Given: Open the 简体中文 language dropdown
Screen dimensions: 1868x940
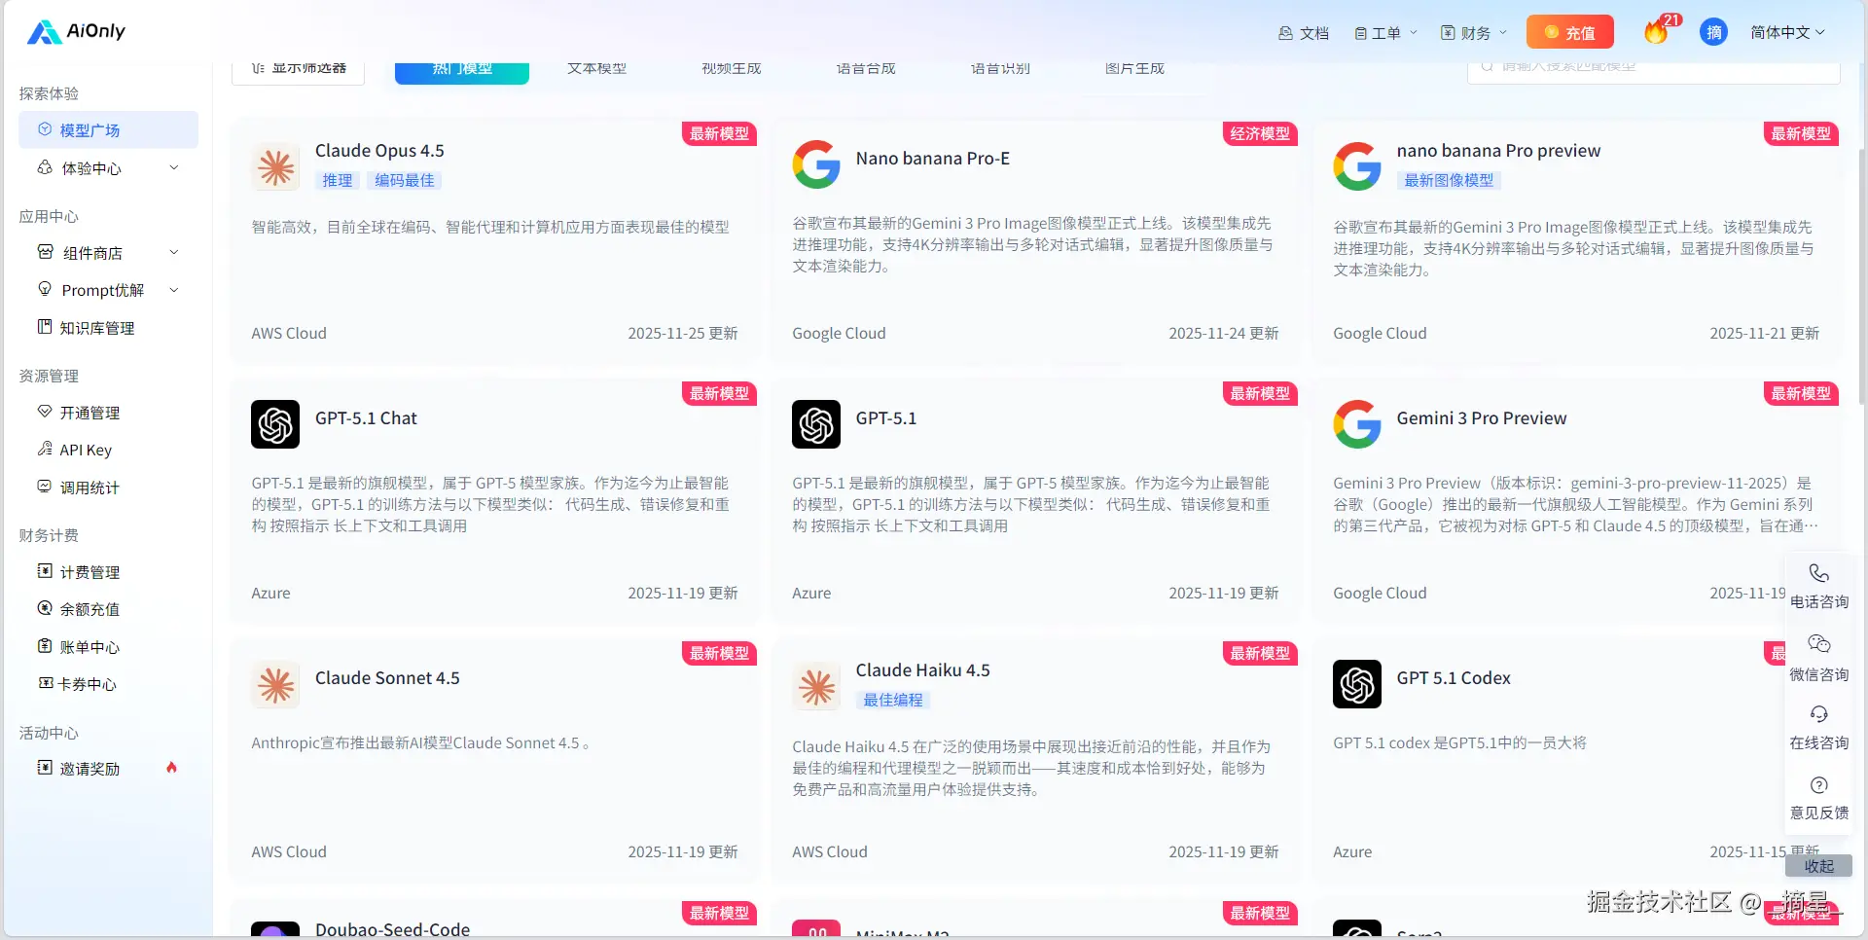Looking at the screenshot, I should [1787, 33].
